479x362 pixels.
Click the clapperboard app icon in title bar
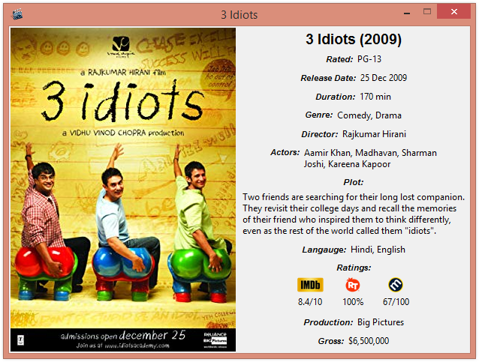tap(17, 14)
